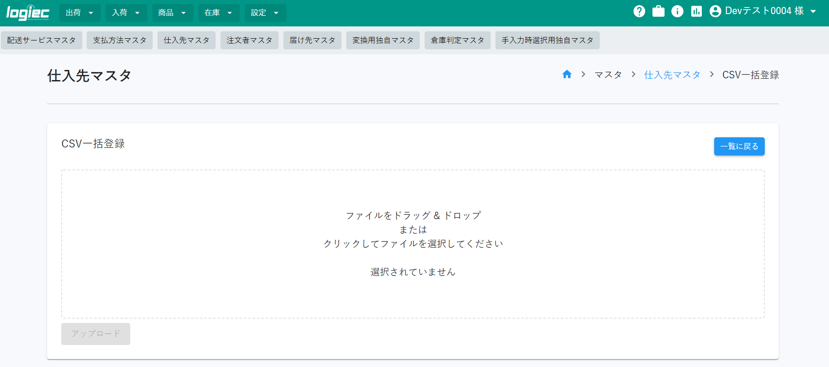Go to home via breadcrumb house icon
Image resolution: width=829 pixels, height=367 pixels.
point(567,74)
